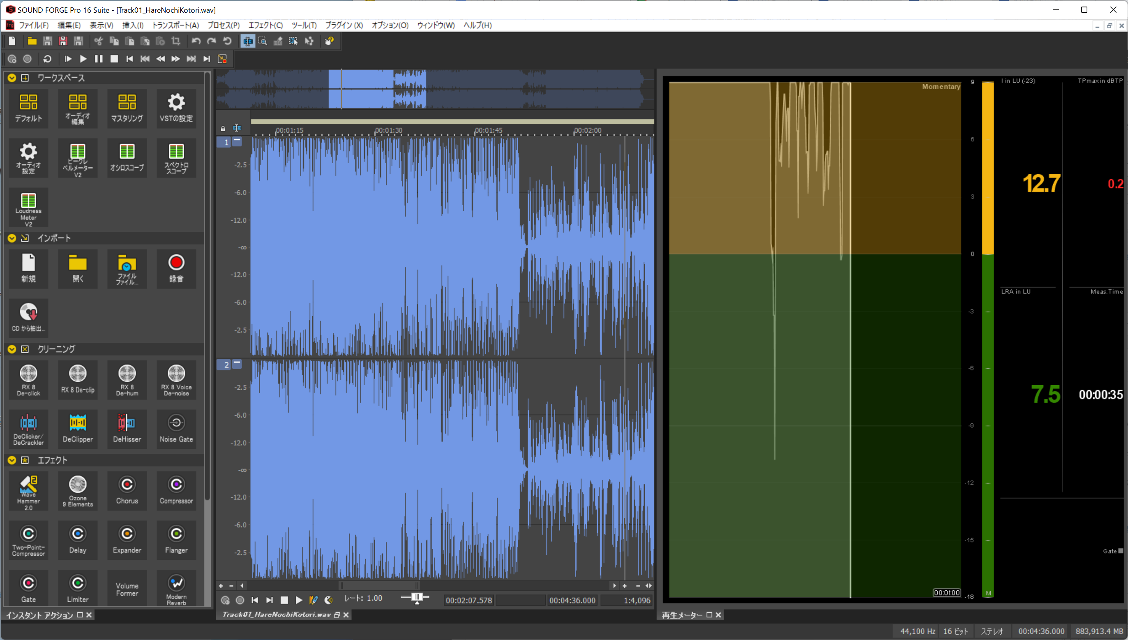Screen dimensions: 1128x640
Task: Collapse the エフェクト section
Action: click(x=12, y=460)
